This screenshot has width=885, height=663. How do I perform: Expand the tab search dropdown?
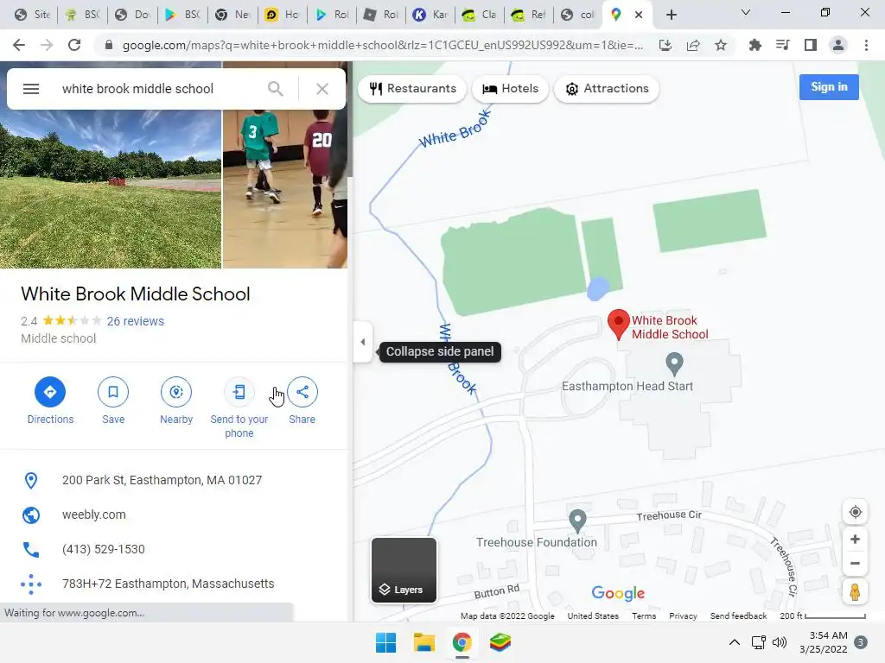pyautogui.click(x=746, y=12)
